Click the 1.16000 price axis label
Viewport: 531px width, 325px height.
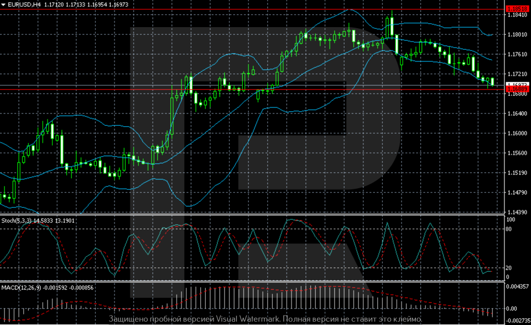tap(517, 133)
